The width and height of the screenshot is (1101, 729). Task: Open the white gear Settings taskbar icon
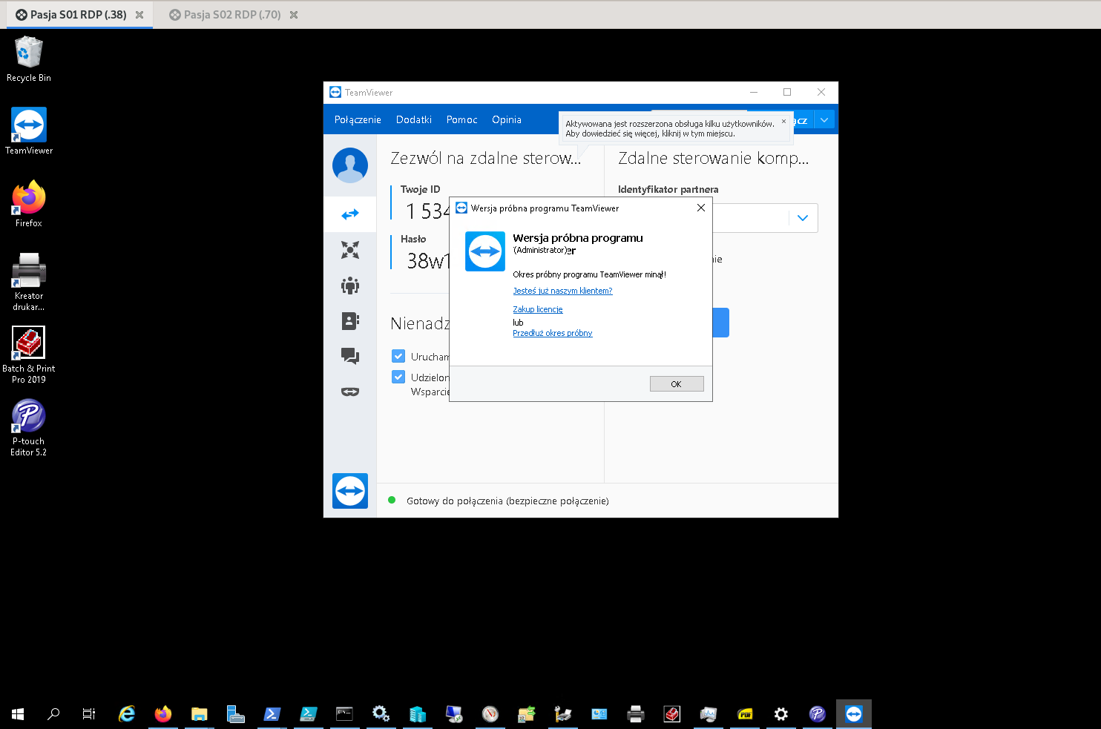coord(781,714)
